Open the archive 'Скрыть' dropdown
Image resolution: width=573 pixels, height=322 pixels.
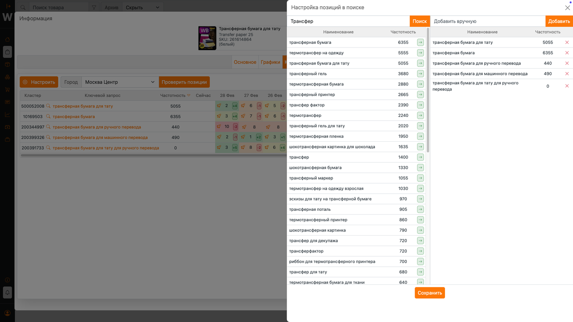coord(142,8)
